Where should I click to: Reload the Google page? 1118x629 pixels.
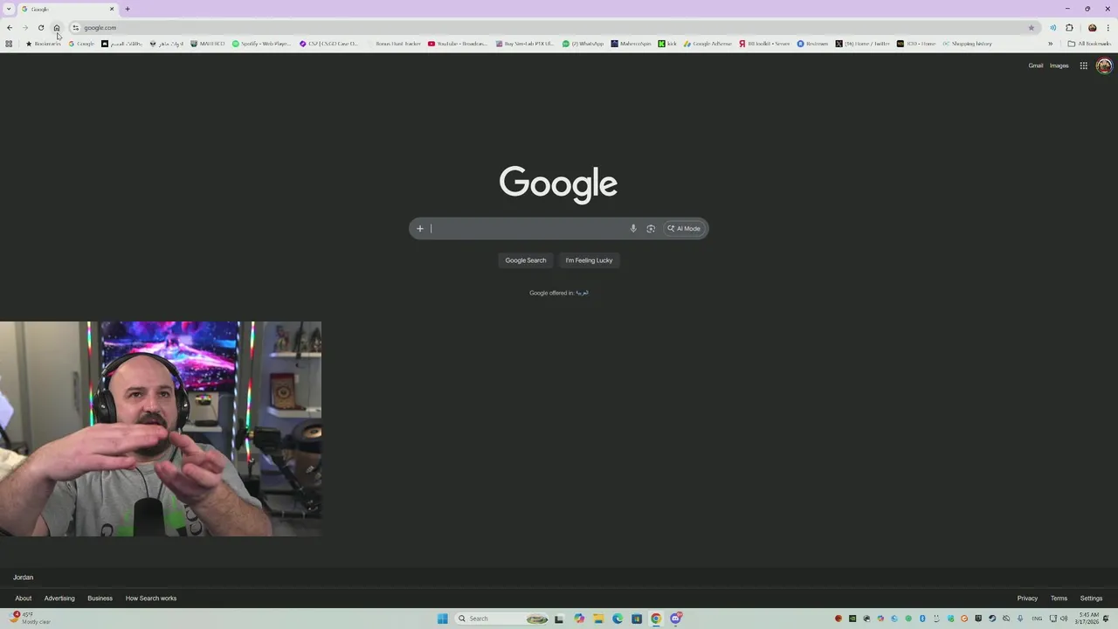(41, 28)
